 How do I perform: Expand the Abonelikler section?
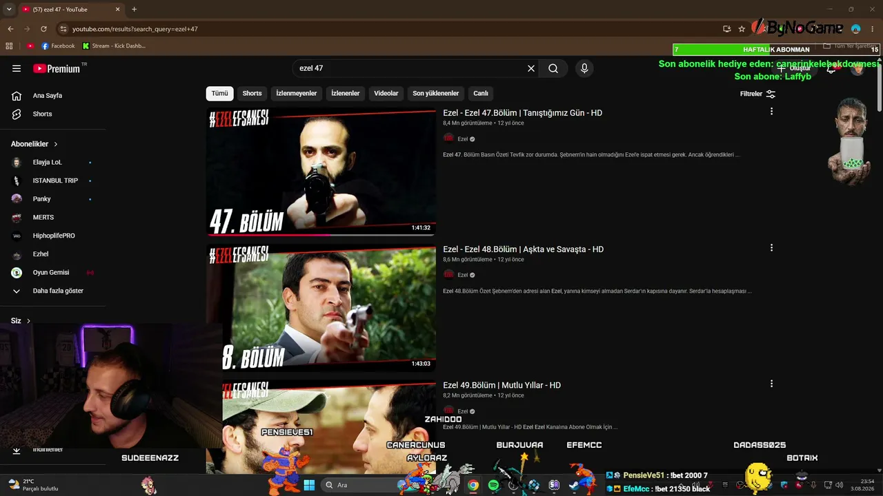click(x=34, y=144)
